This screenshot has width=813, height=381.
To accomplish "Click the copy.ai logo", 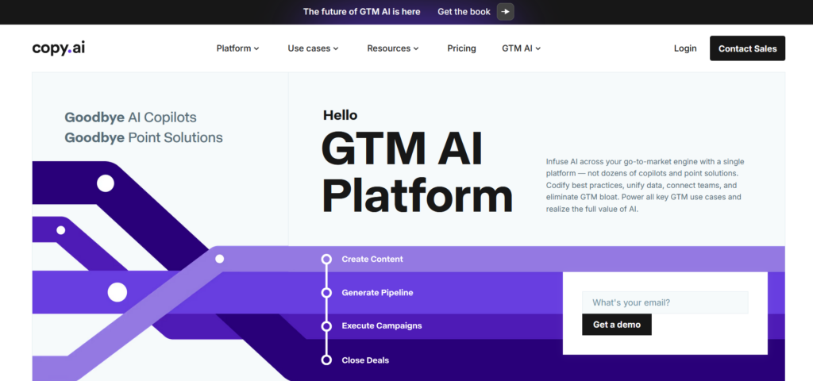I will 58,48.
